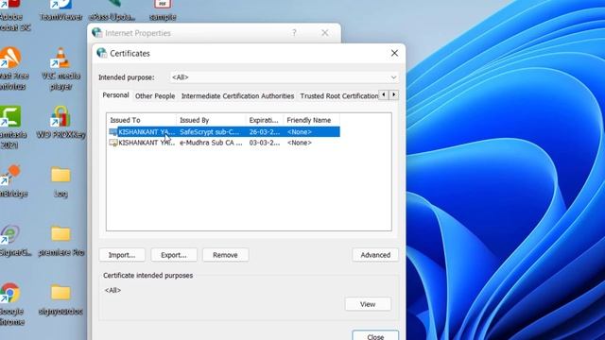605x340 pixels.
Task: Sort by Friendly Name column header
Action: [312, 120]
